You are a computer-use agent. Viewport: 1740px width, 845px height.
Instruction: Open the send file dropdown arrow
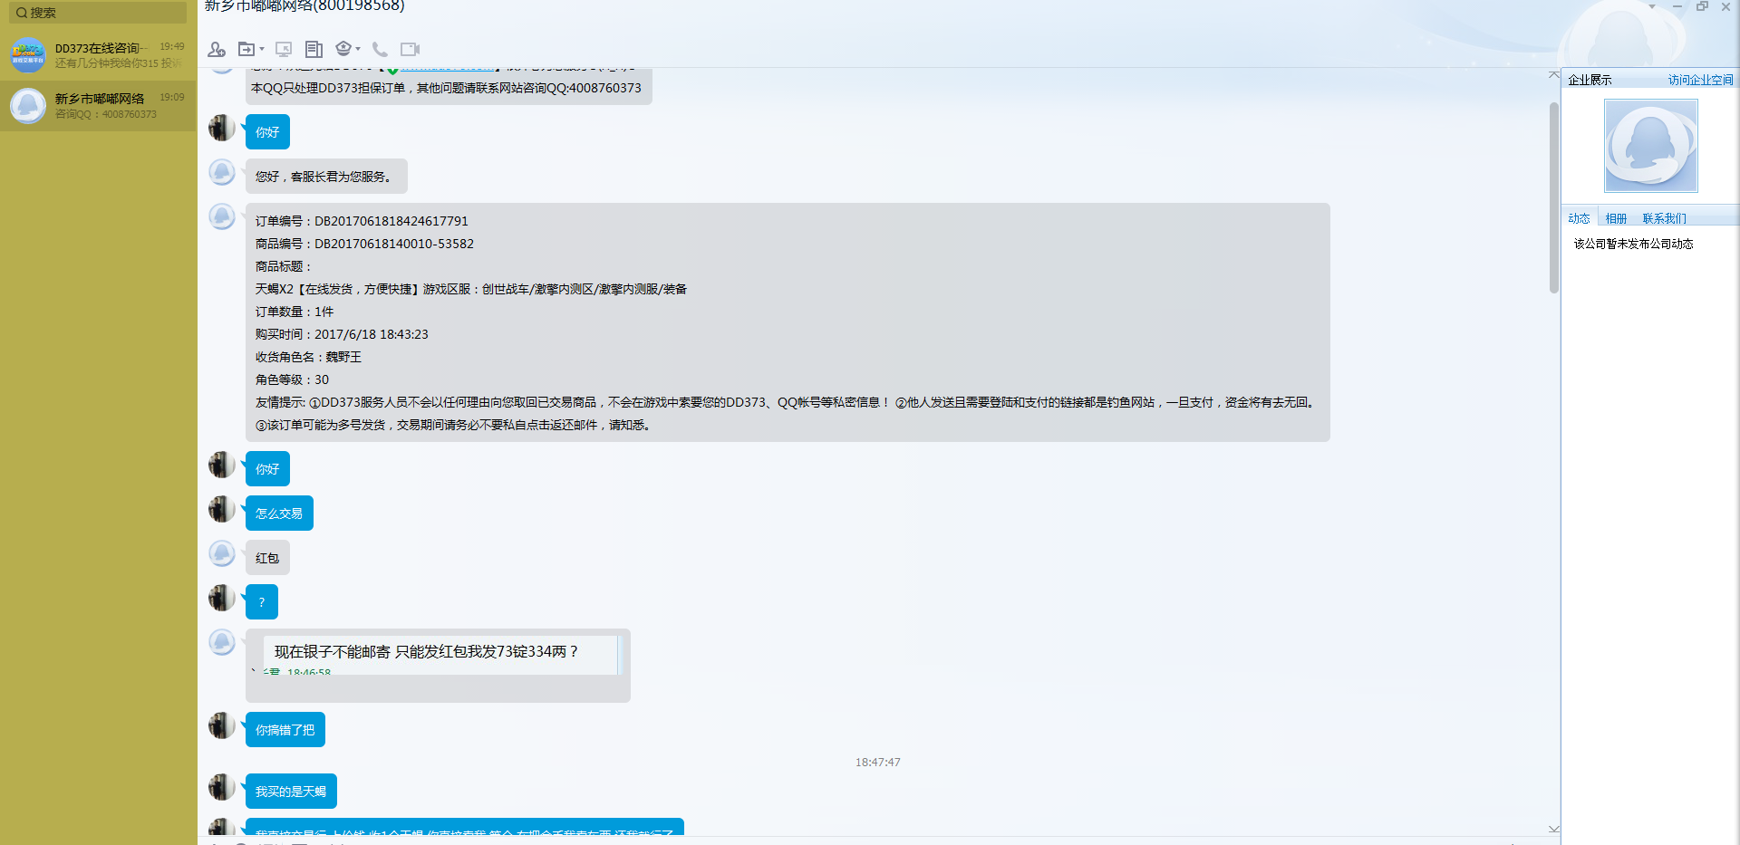(262, 49)
